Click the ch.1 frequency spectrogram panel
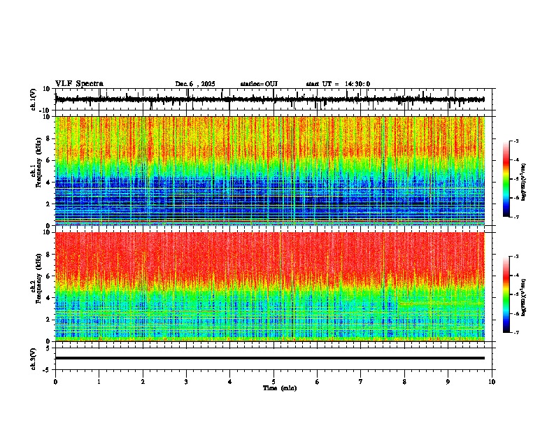Viewport: 554px width, 428px height. click(x=270, y=171)
